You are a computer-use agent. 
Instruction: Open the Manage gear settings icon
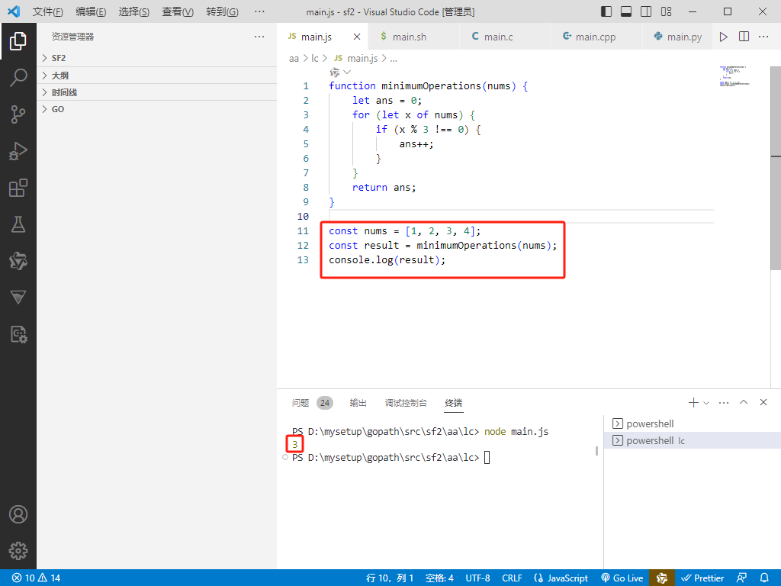18,551
